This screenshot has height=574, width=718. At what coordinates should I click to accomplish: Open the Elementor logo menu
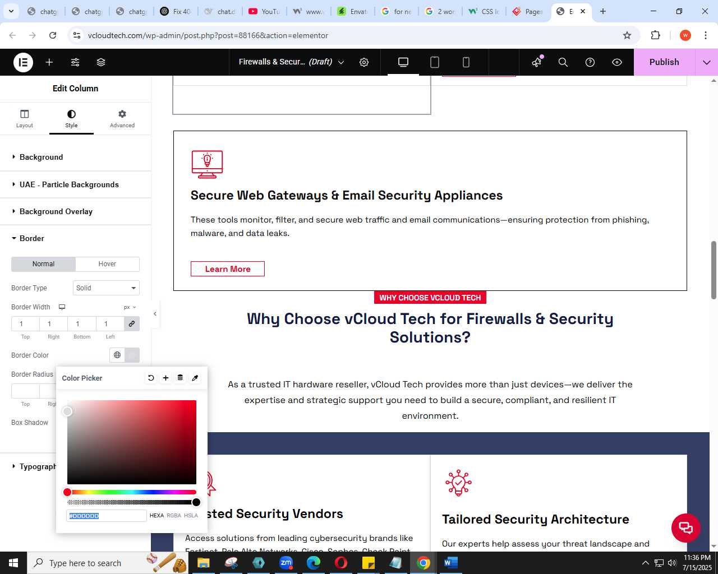(x=23, y=62)
